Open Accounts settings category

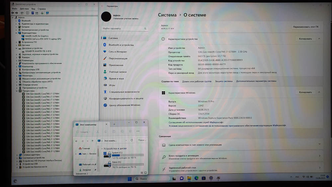(x=118, y=72)
